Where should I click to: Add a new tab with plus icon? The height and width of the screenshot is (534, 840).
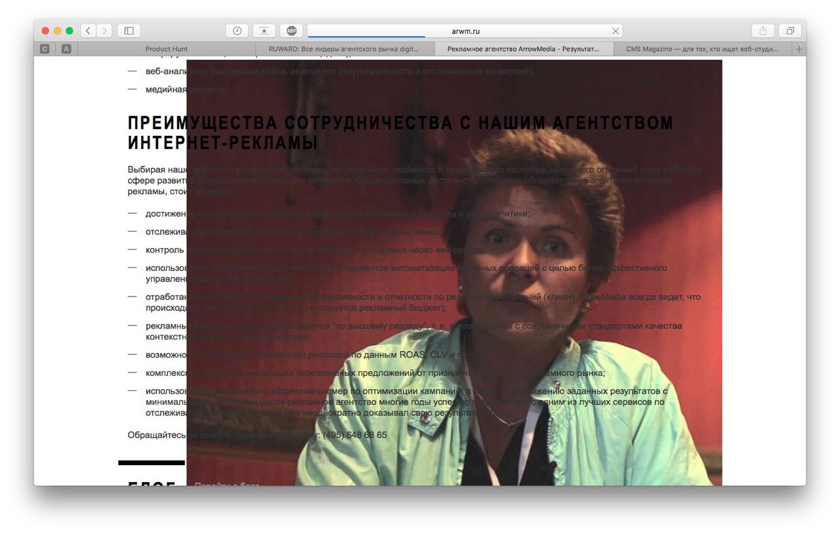tap(799, 49)
